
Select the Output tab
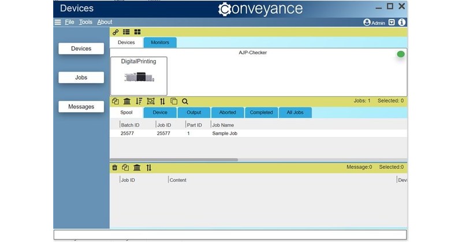(194, 112)
